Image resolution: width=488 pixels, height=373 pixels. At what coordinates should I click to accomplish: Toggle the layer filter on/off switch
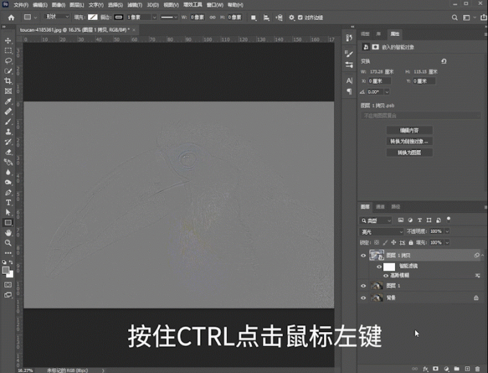[x=449, y=220]
